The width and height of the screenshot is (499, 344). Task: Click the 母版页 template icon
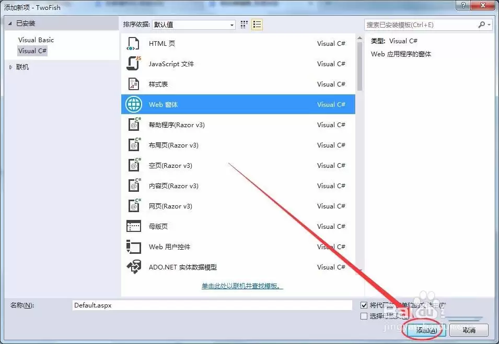click(133, 226)
